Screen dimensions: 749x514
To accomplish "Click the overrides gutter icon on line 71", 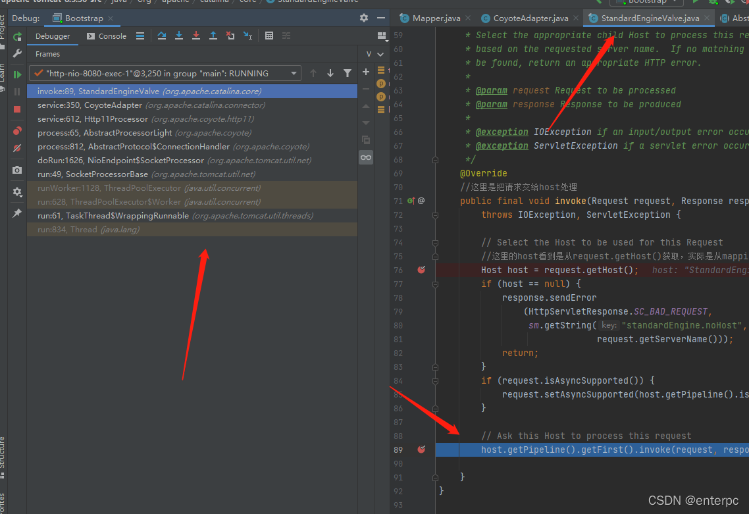I will pos(411,201).
